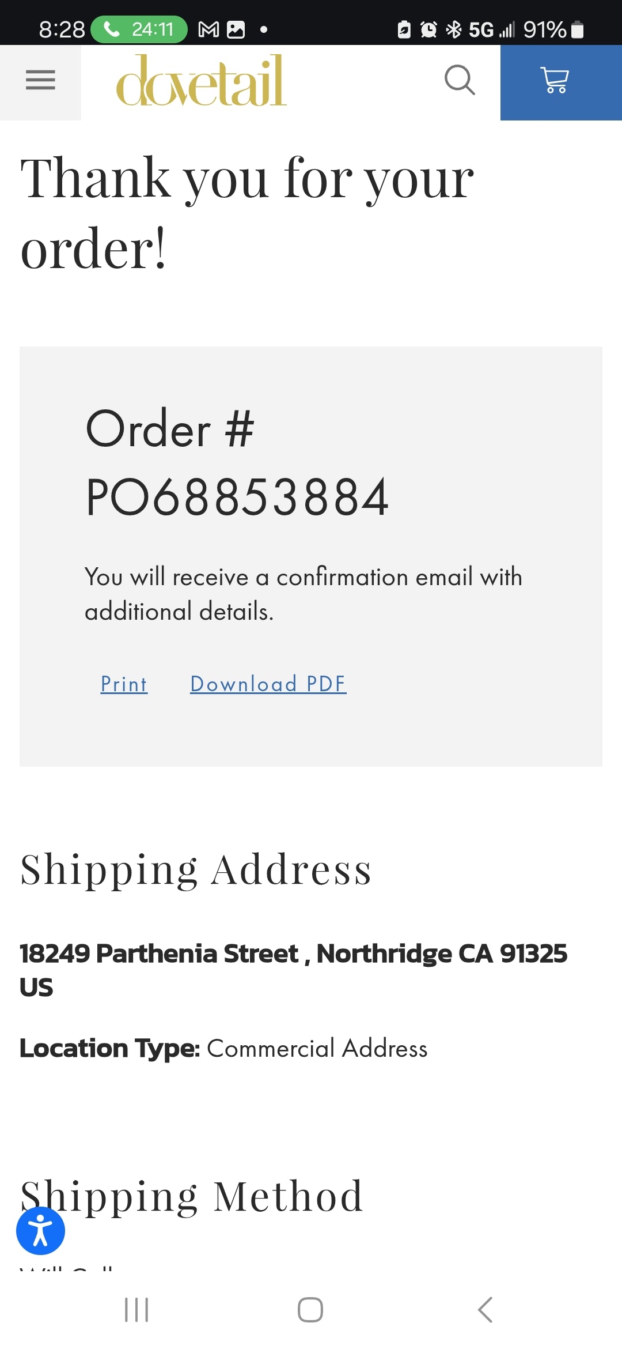Tap the alarm status icon
This screenshot has height=1349, width=622.
coord(428,29)
